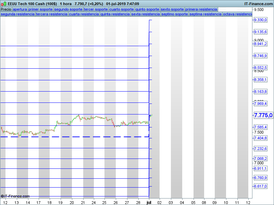The height and width of the screenshot is (205, 274).
Task: Click the quinta resistencia label
Action: click(x=115, y=14)
